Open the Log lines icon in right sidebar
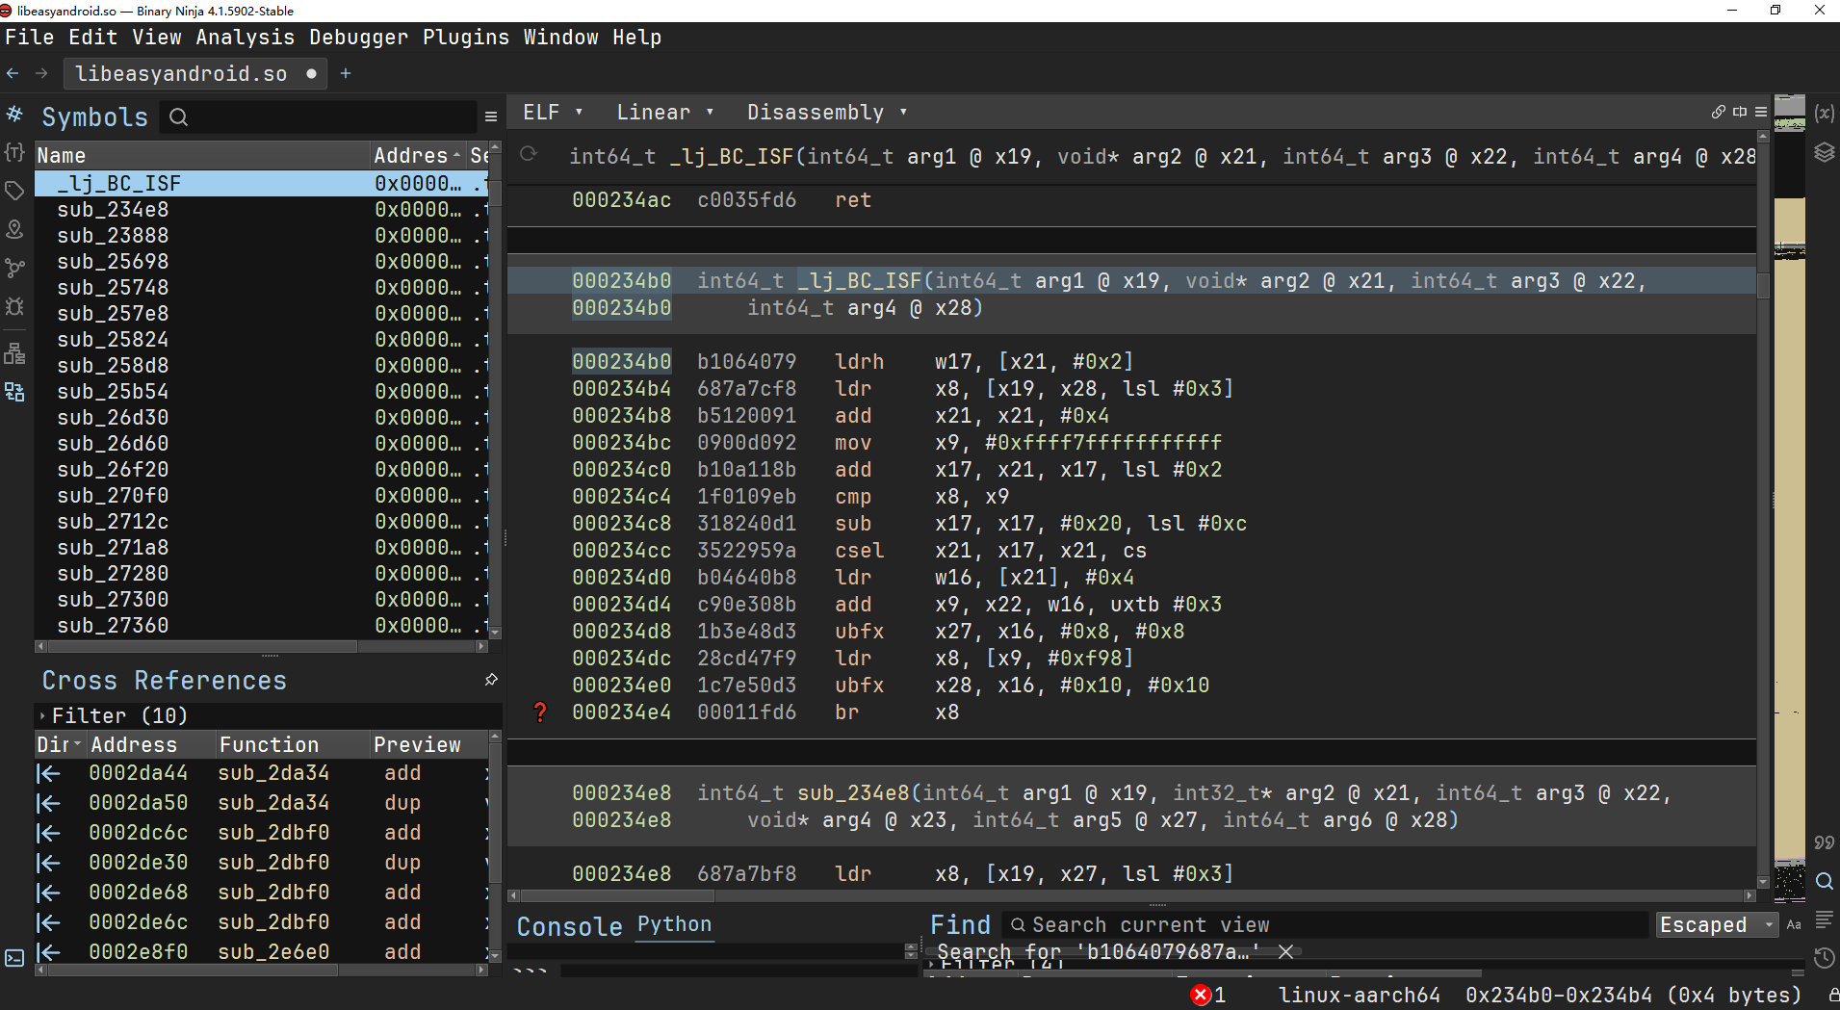1840x1010 pixels. pos(1824,919)
